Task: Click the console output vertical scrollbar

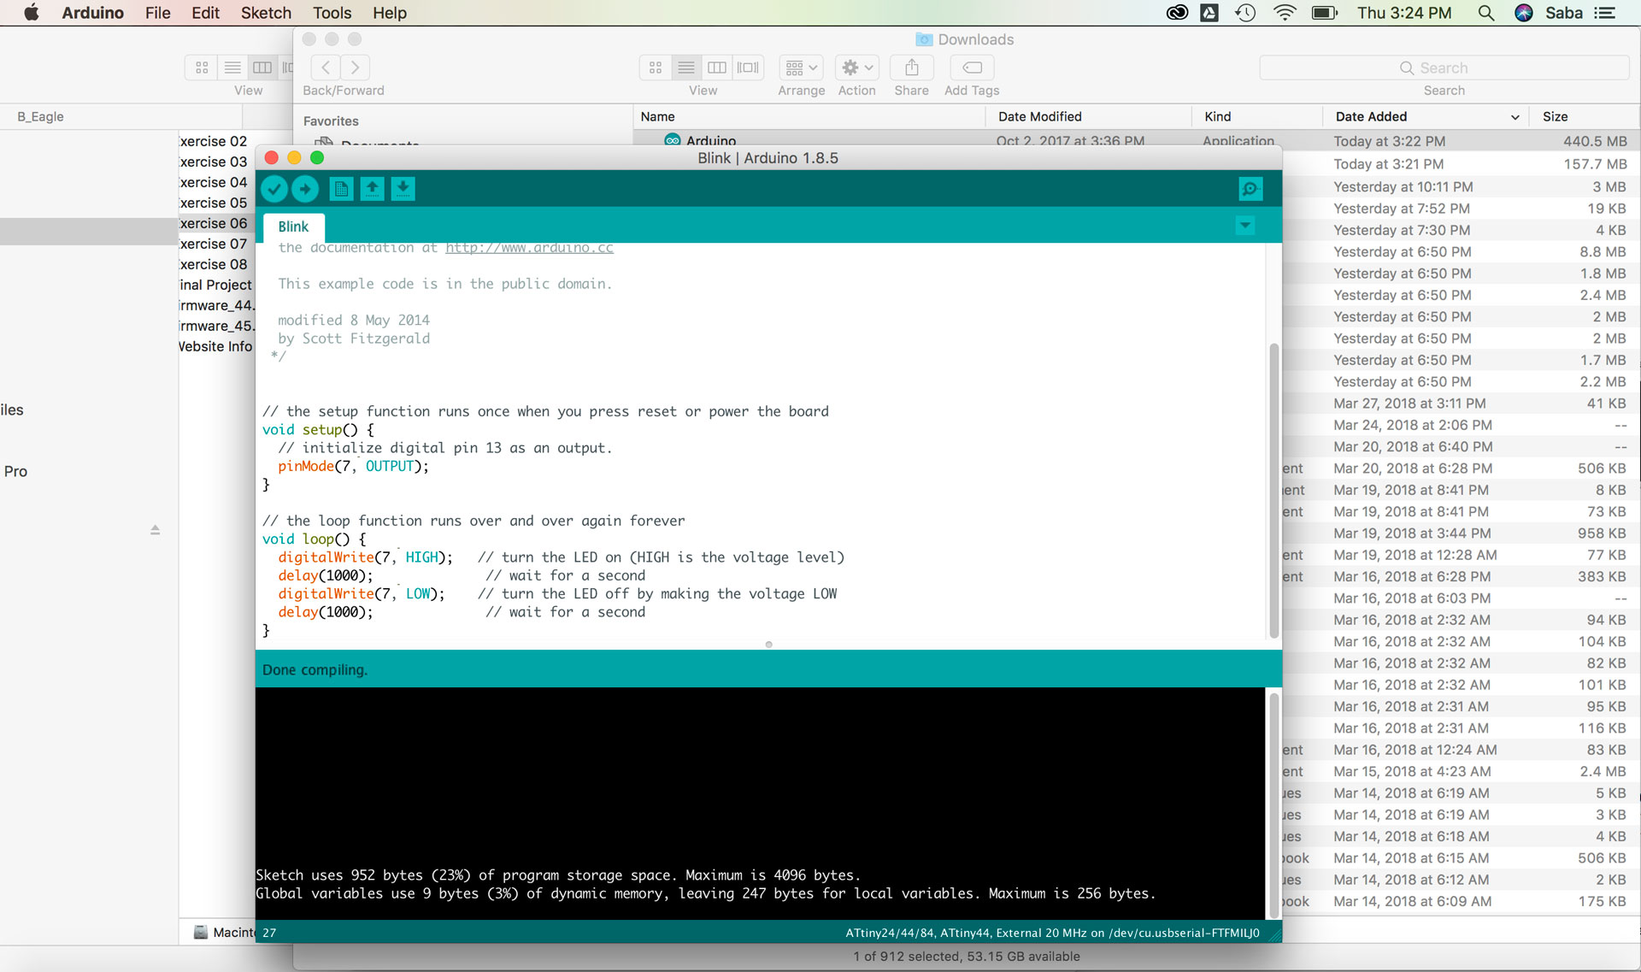Action: tap(1273, 804)
